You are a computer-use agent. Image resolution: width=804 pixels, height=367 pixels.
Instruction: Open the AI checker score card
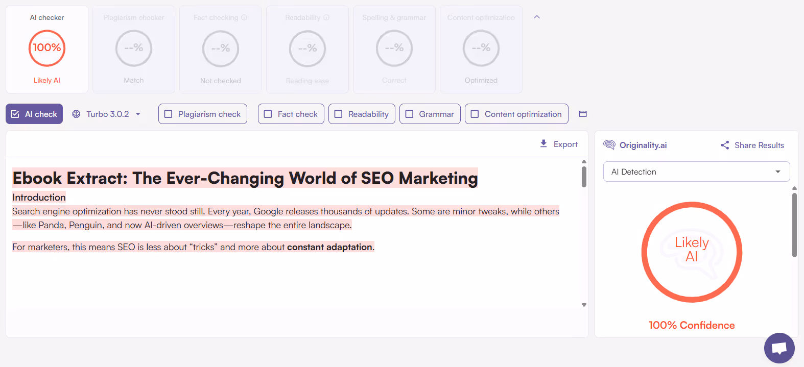click(47, 50)
